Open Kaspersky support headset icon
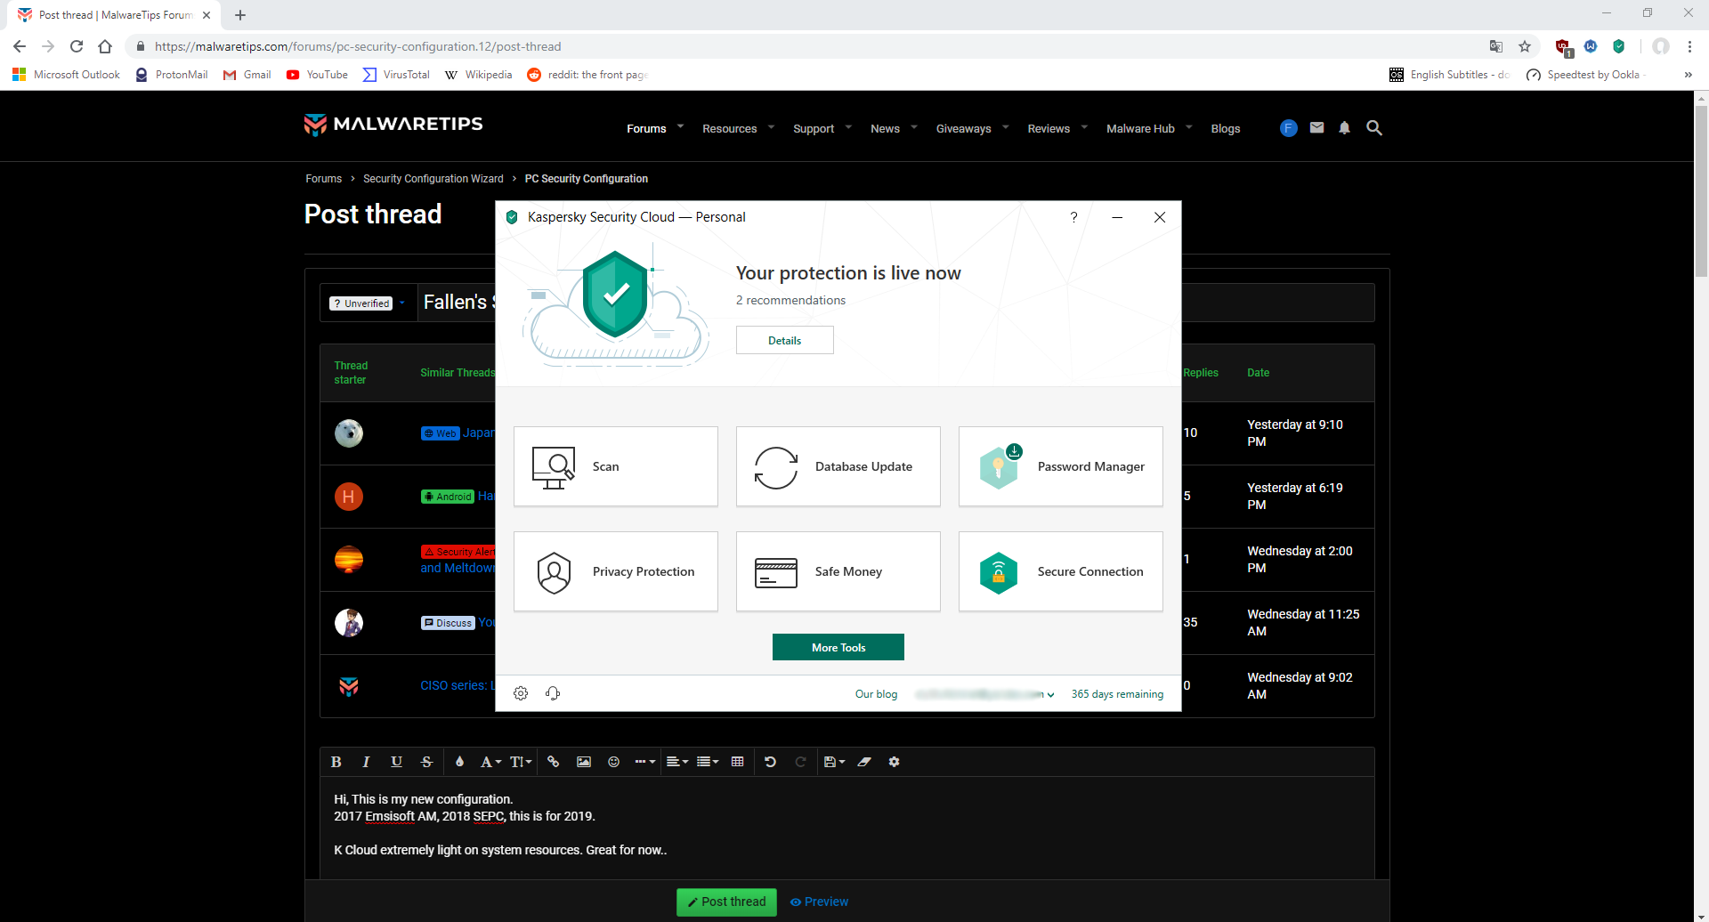The image size is (1709, 922). [x=553, y=693]
